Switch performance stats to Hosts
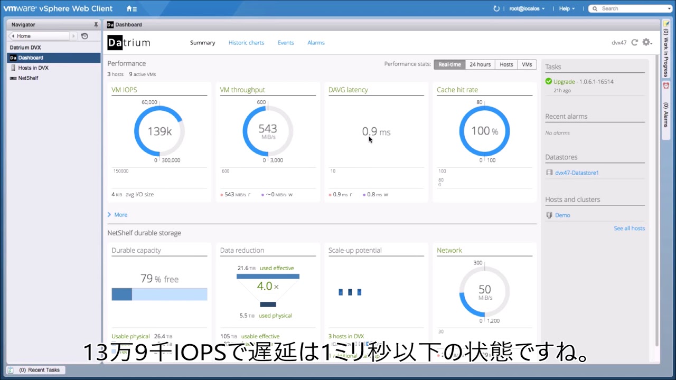This screenshot has width=676, height=380. (506, 64)
